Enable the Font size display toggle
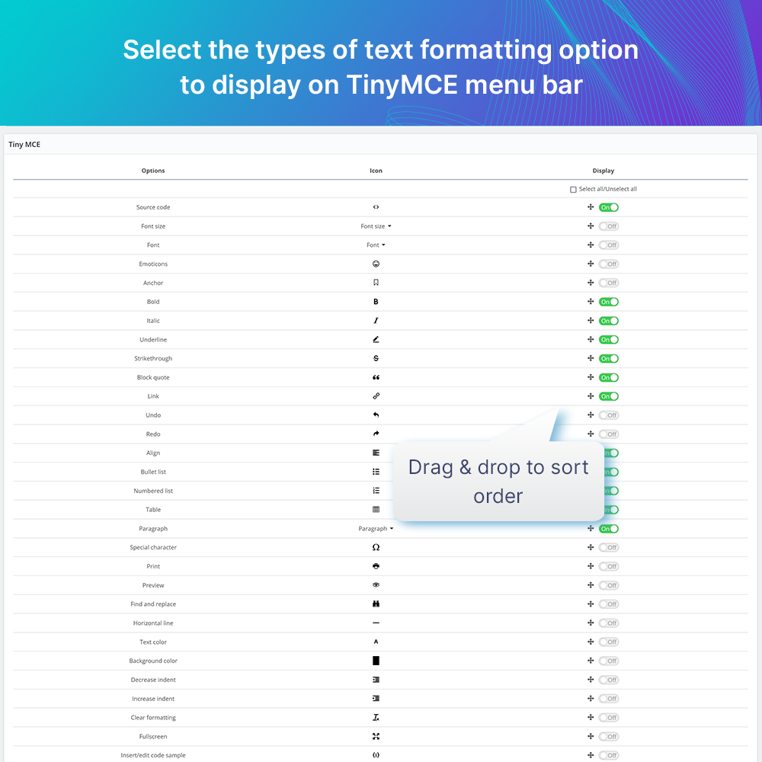This screenshot has width=762, height=762. point(608,226)
